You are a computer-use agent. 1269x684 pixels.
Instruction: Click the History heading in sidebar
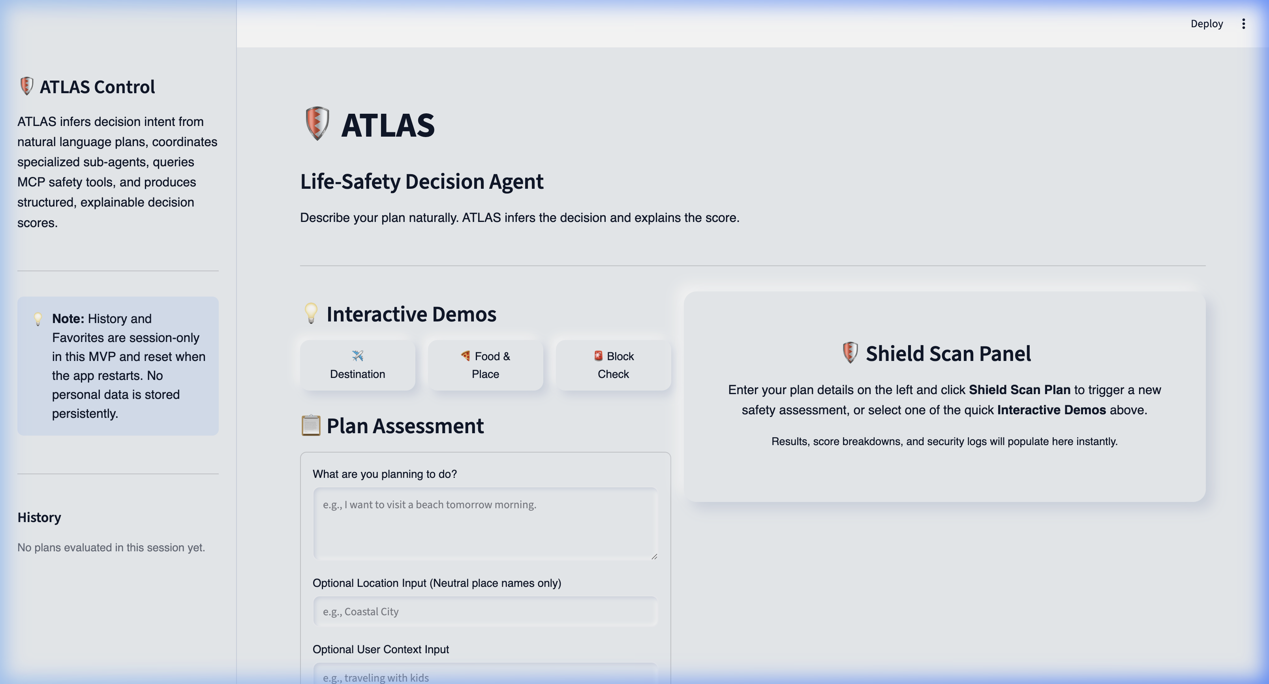tap(39, 517)
